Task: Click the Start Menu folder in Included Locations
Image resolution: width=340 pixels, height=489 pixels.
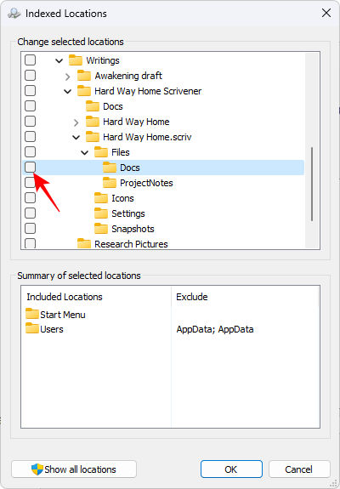Action: (55, 315)
